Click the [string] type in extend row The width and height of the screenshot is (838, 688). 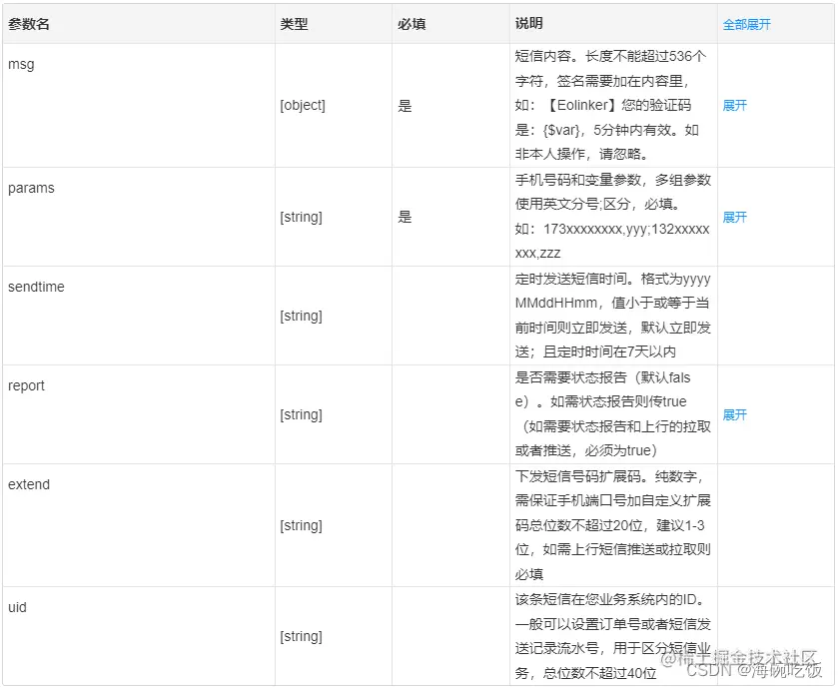(301, 525)
